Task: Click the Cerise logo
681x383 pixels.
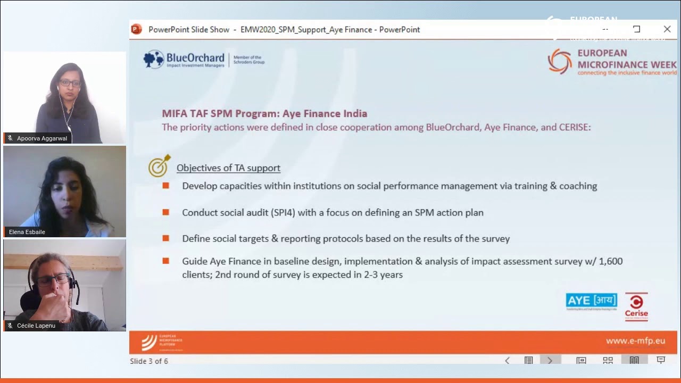Action: point(636,307)
